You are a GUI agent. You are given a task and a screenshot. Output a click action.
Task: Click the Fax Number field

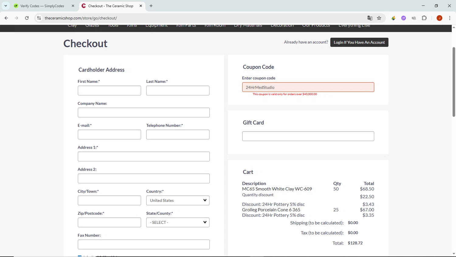click(144, 244)
